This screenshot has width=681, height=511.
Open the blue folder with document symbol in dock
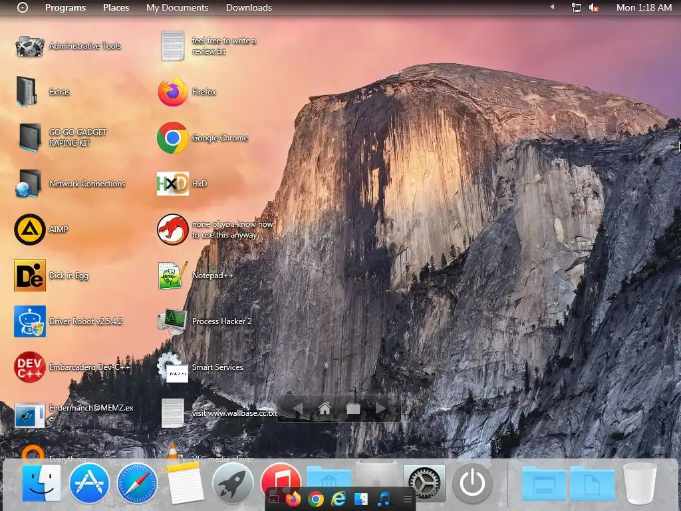pyautogui.click(x=592, y=483)
